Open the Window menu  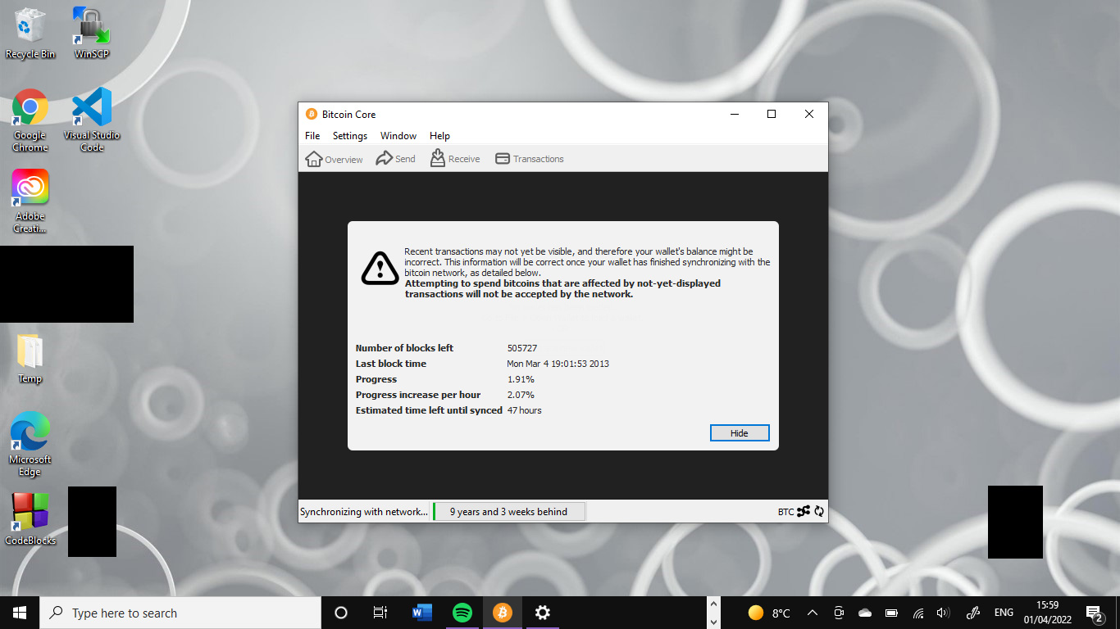398,135
